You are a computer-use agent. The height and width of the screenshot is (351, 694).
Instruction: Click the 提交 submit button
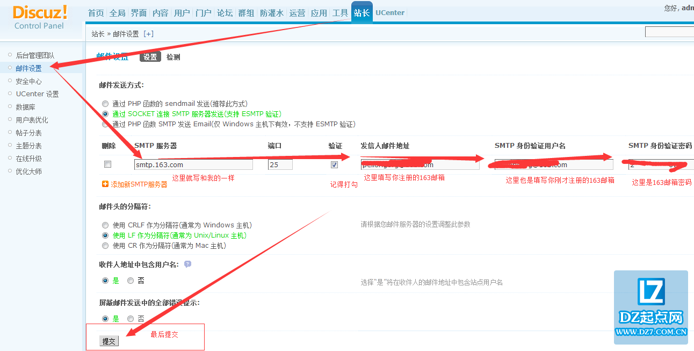tap(109, 340)
